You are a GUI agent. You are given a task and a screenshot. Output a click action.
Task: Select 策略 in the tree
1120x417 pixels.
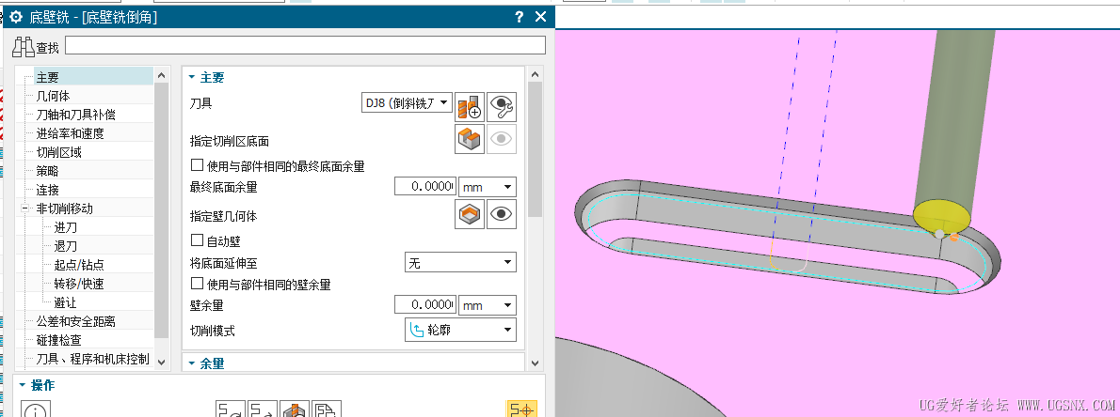pyautogui.click(x=48, y=171)
